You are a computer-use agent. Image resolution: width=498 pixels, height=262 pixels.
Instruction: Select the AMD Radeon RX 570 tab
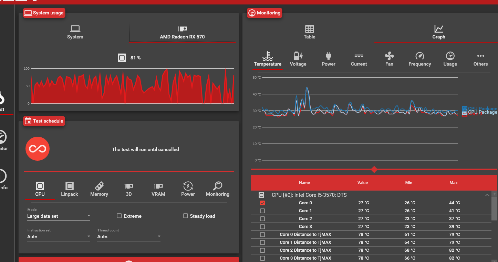[x=182, y=32]
